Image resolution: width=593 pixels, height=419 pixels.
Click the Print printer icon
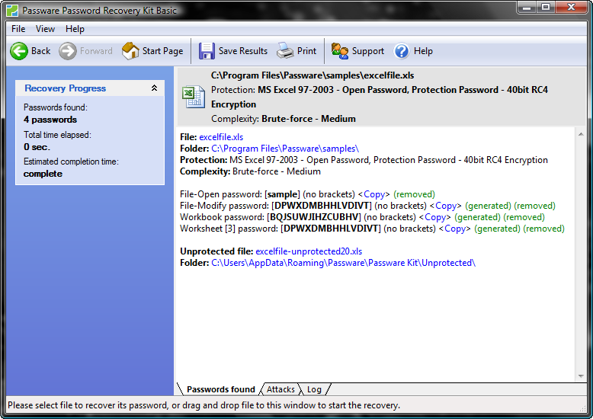coord(285,51)
